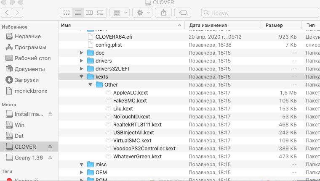The width and height of the screenshot is (320, 181).
Task: Select the CLOVER volume in sidebar
Action: click(21, 147)
